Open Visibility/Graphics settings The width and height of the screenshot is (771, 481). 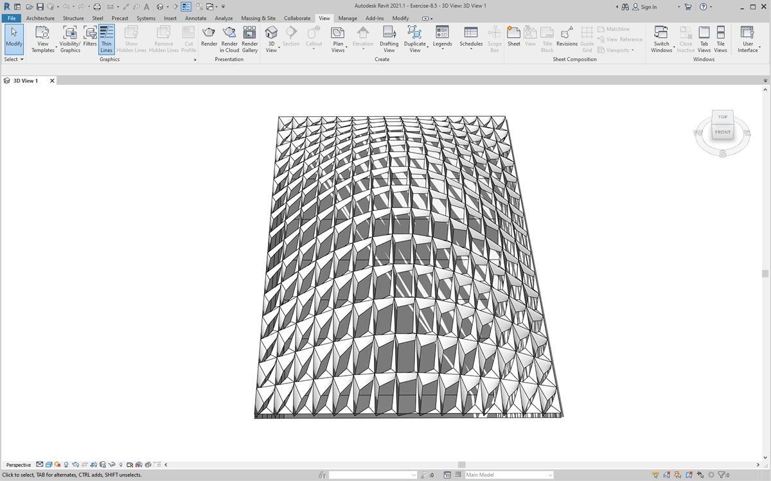(x=70, y=39)
